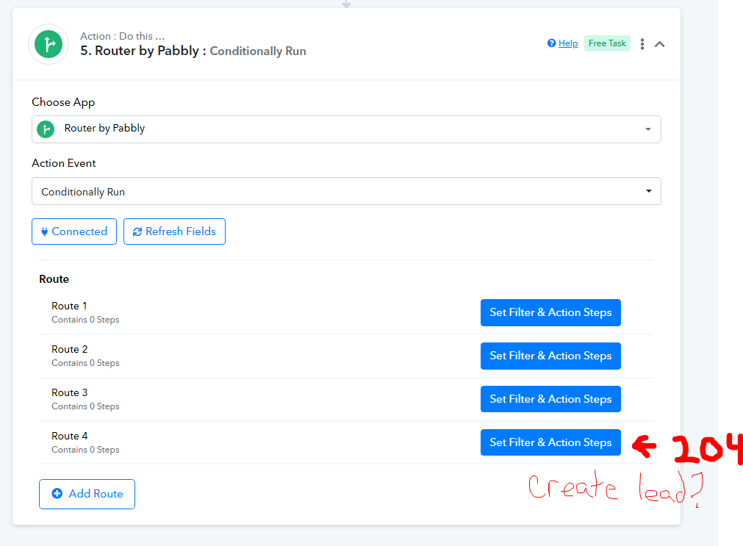Open the three-dot step options menu

[x=642, y=44]
